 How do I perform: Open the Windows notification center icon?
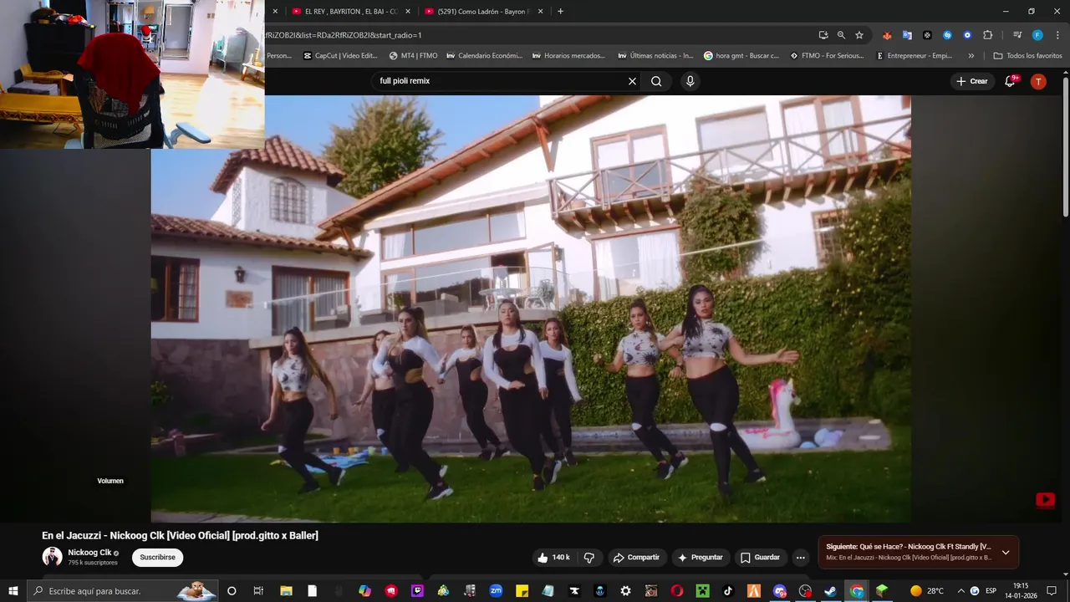(x=1052, y=591)
